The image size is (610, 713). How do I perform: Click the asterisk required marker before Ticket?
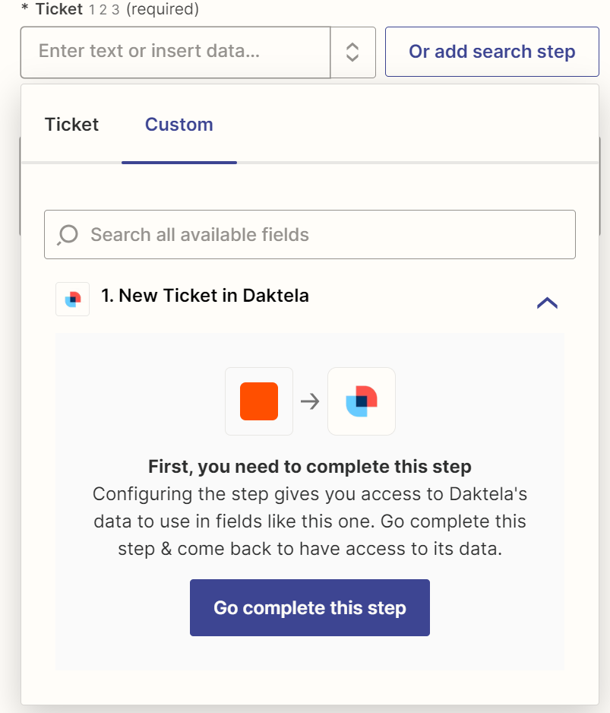[25, 11]
